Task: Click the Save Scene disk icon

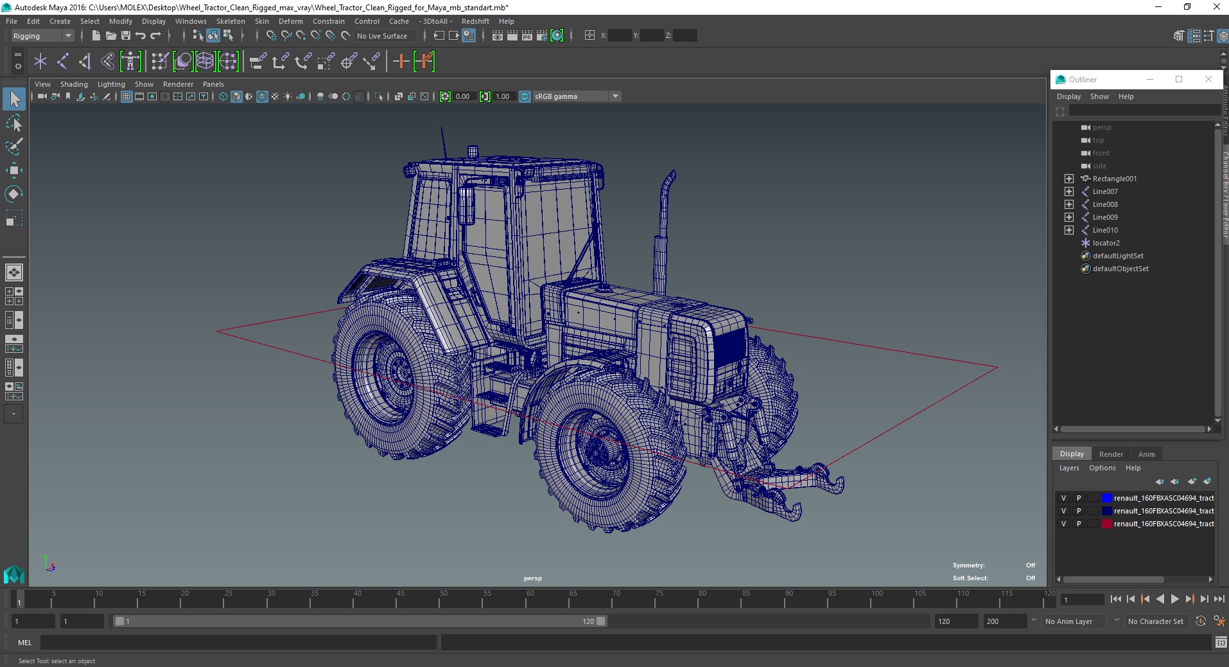Action: 126,36
